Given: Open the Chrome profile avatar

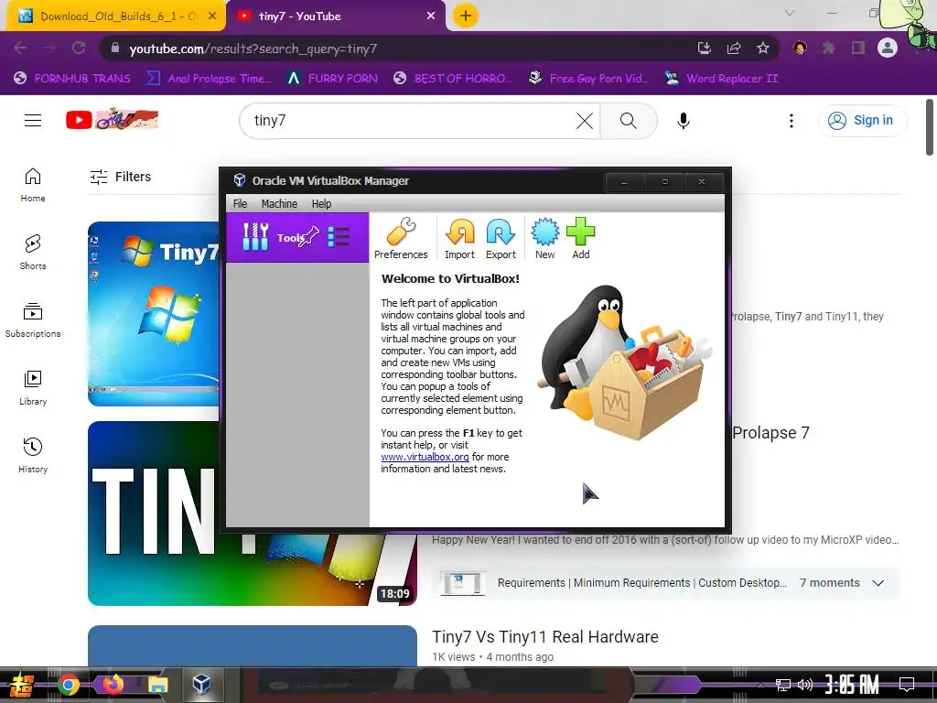Looking at the screenshot, I should tap(888, 48).
